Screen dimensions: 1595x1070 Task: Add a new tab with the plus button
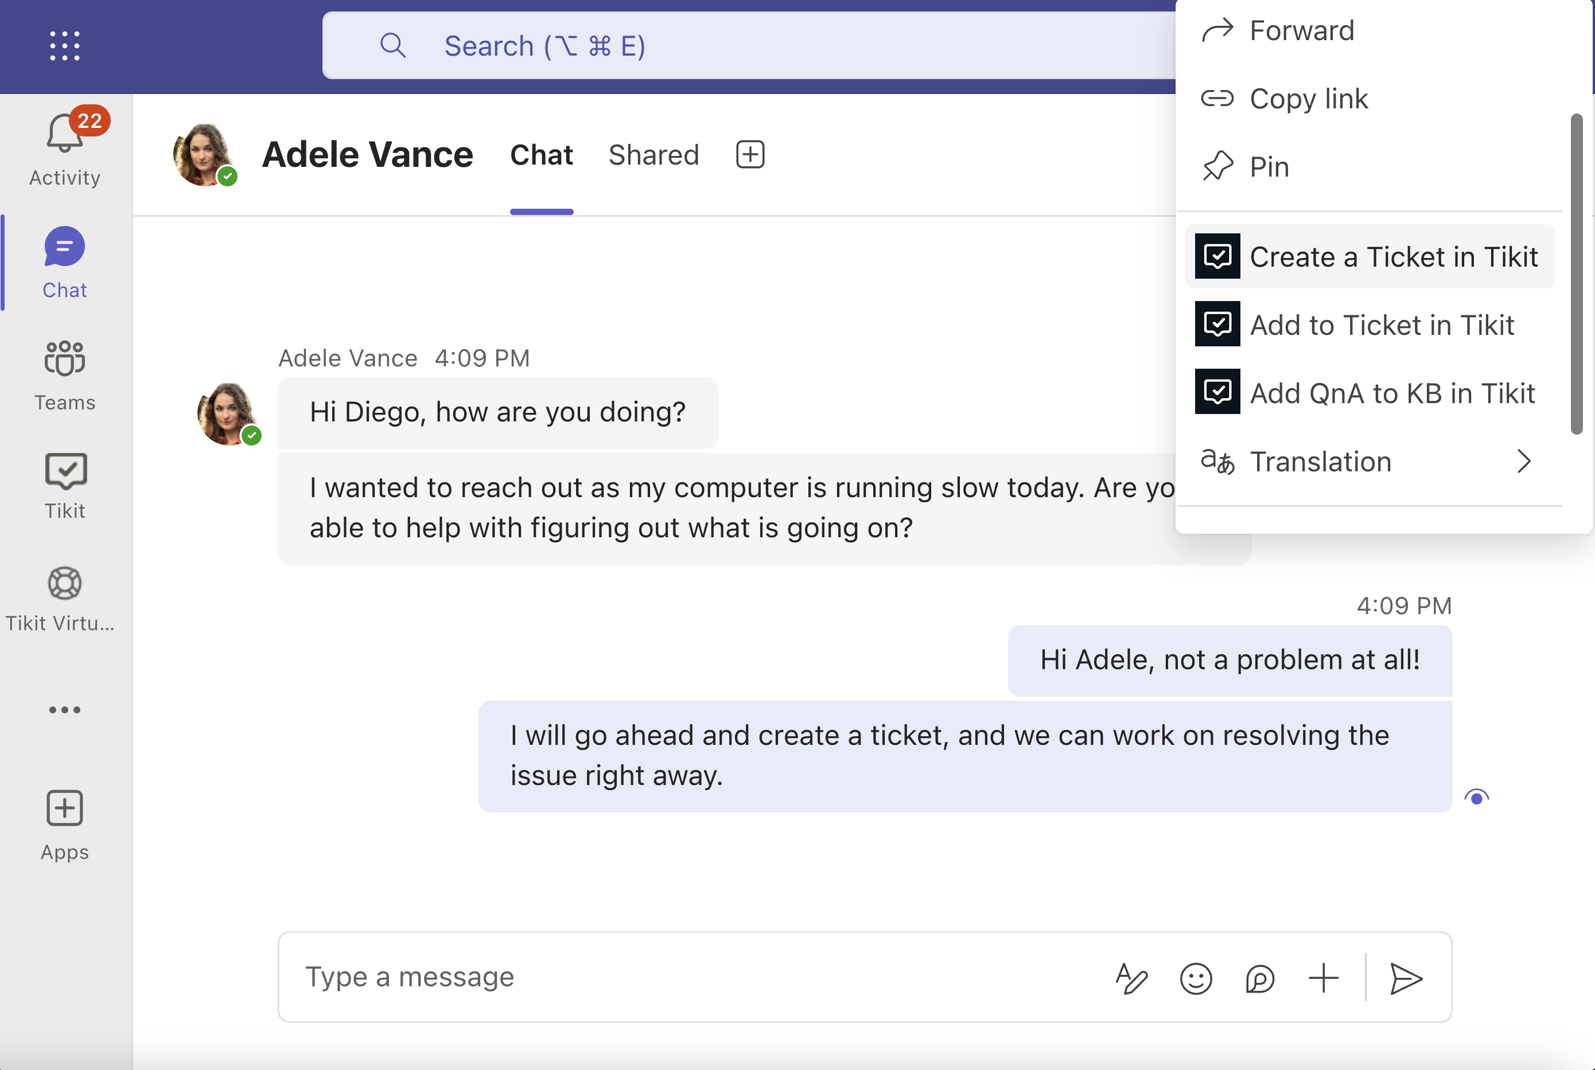[749, 154]
